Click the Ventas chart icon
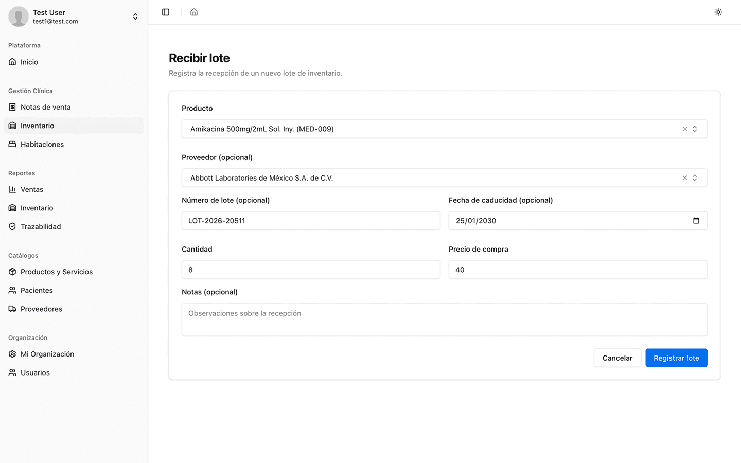741x463 pixels. tap(12, 189)
